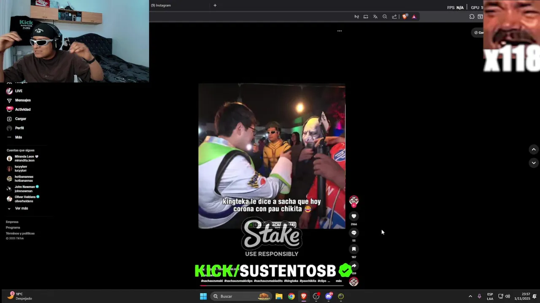The image size is (540, 303).
Task: Open John Newman followed account
Action: click(x=23, y=189)
